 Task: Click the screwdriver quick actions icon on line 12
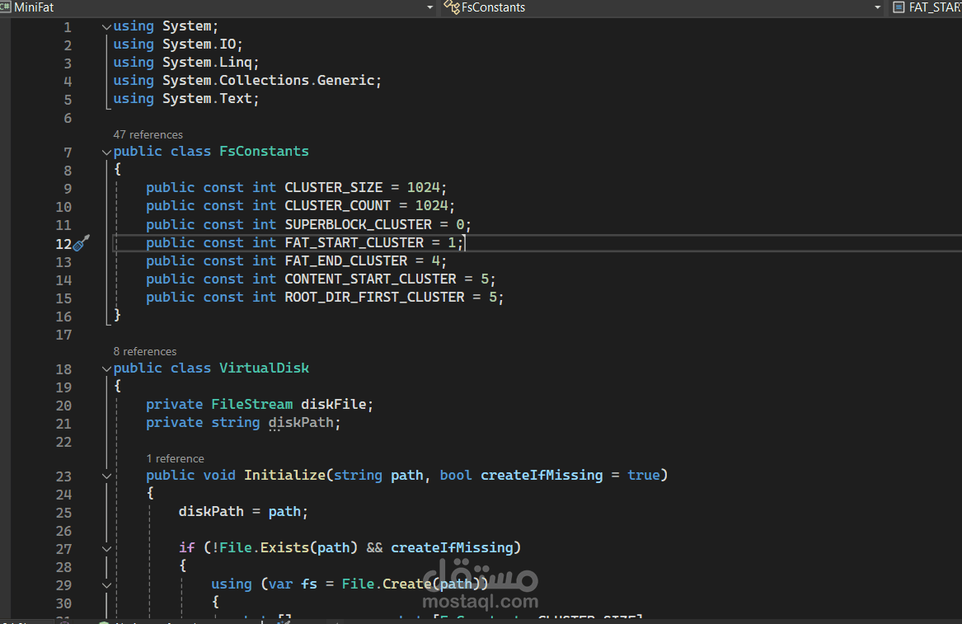tap(81, 243)
